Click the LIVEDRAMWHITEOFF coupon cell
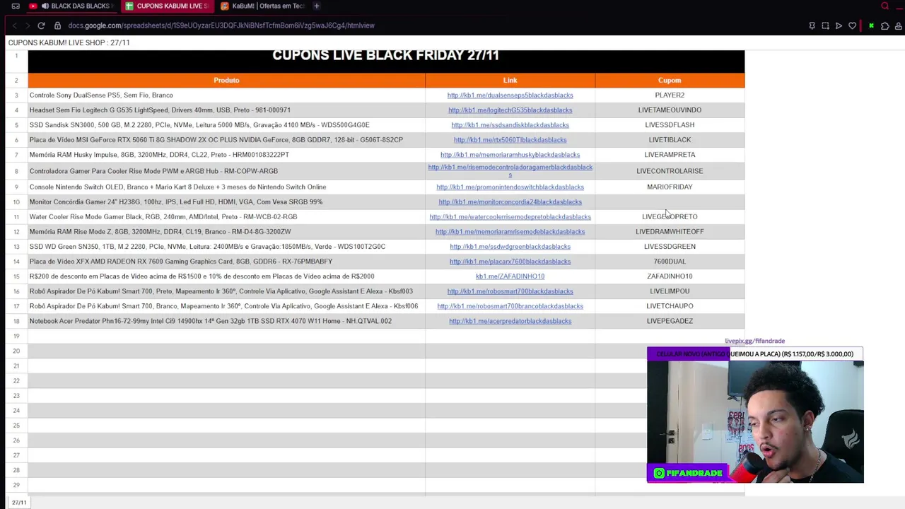Viewport: 905px width, 509px height. tap(670, 232)
